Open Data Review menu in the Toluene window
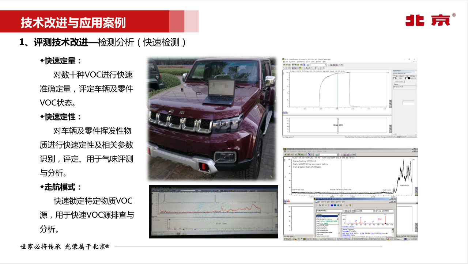Screen dimensions: 468x264 [x=301, y=62]
